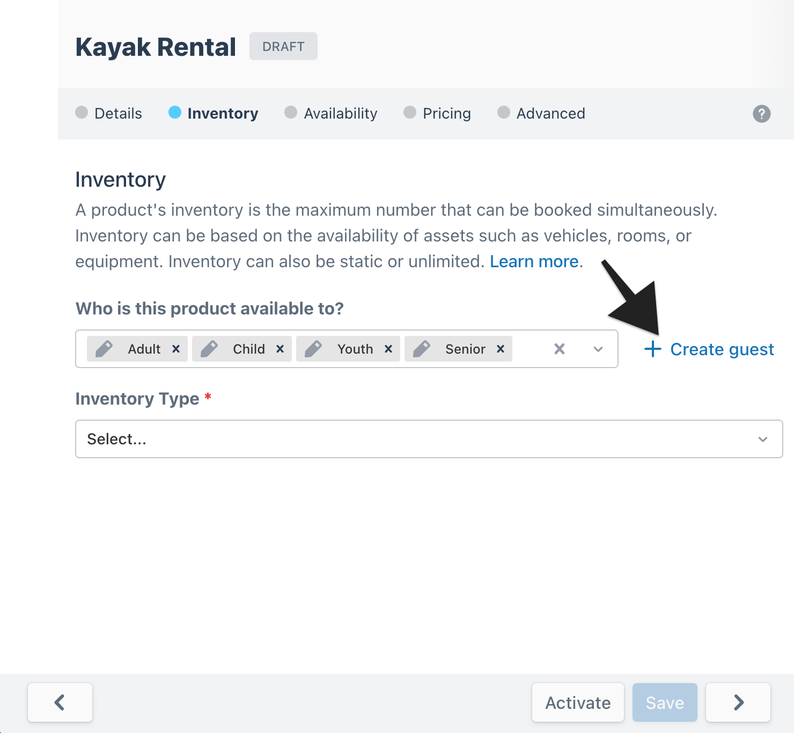The height and width of the screenshot is (733, 794).
Task: Select the Inventory tab
Action: (214, 113)
